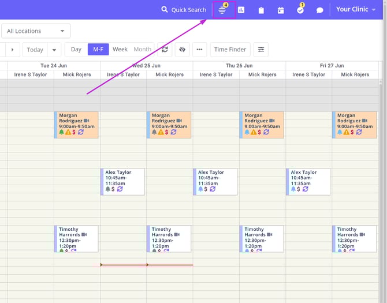Select the M-F calendar view
Viewport: 387px width, 303px height.
tap(98, 50)
